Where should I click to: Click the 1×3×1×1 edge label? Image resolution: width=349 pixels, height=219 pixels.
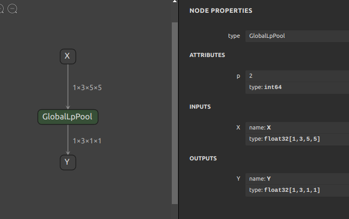pyautogui.click(x=87, y=141)
